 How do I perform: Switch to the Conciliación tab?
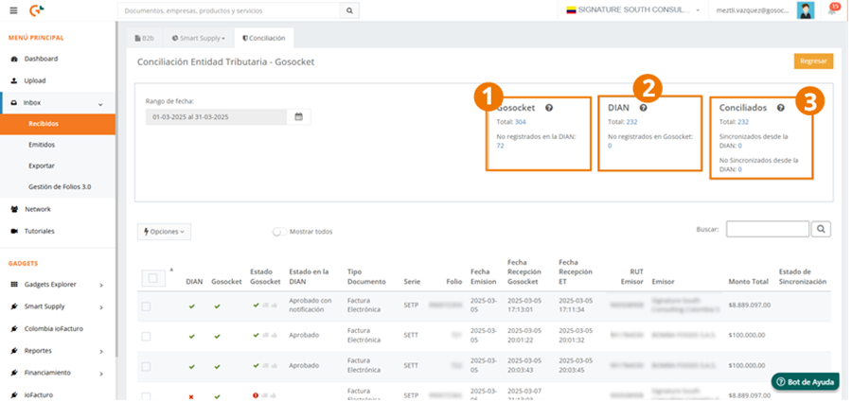(x=264, y=38)
